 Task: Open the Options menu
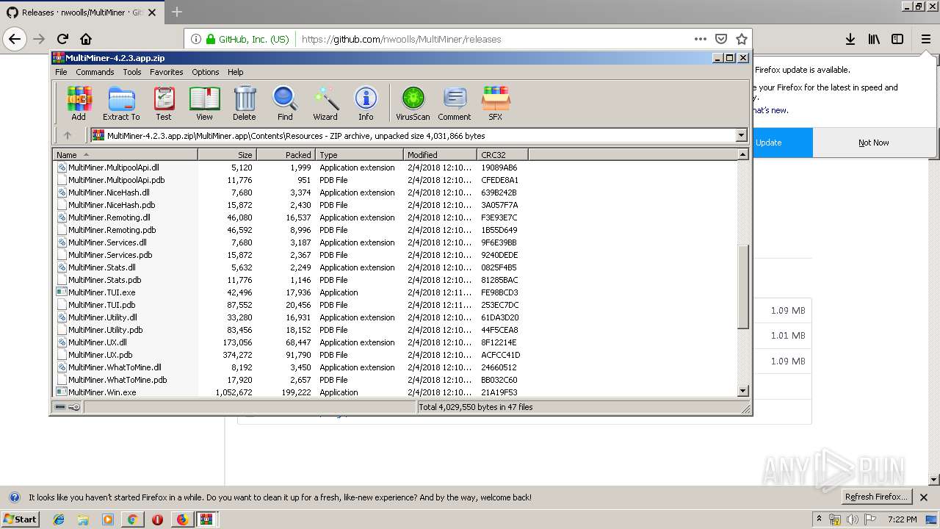pyautogui.click(x=206, y=72)
